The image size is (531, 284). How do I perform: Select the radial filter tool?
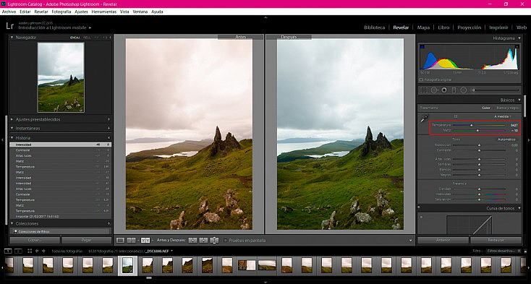[464, 90]
